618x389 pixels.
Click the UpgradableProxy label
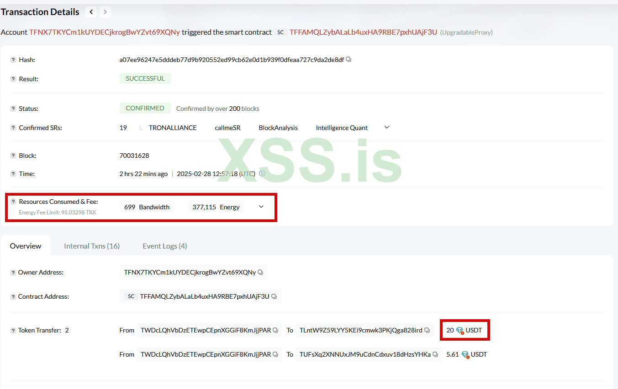point(466,32)
